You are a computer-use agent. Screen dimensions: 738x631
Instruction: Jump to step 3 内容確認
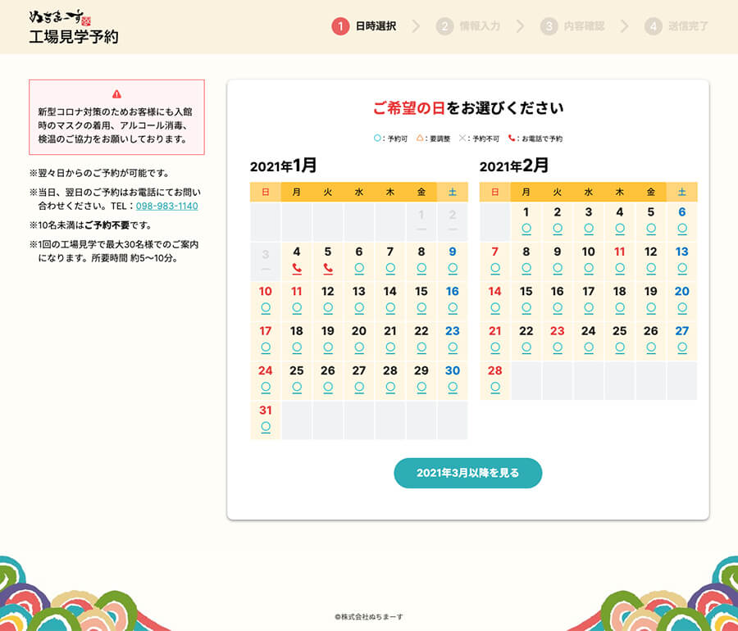tap(572, 26)
